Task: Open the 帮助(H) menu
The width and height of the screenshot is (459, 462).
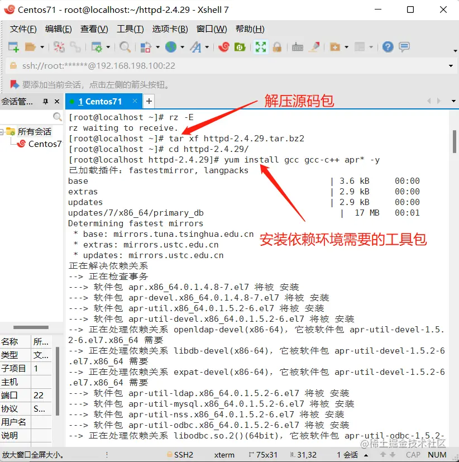Action: pos(250,29)
